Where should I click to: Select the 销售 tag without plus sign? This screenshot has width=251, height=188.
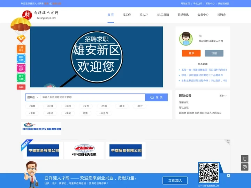85,113
